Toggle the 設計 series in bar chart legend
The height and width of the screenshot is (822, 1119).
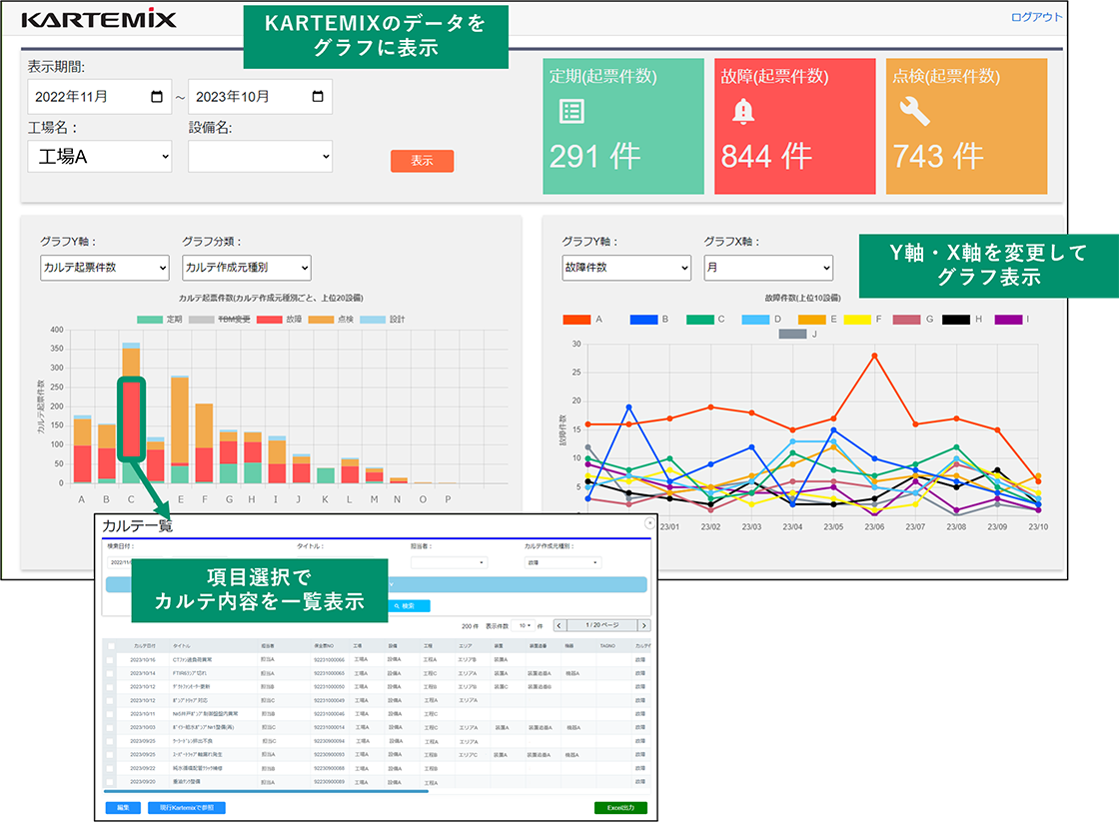click(x=383, y=320)
